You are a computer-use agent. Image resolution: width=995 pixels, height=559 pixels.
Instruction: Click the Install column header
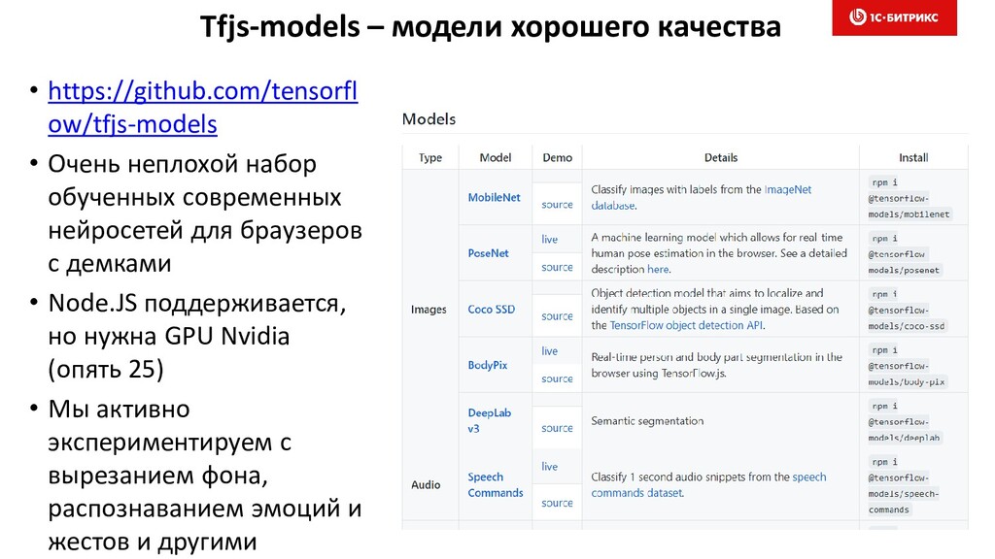913,157
